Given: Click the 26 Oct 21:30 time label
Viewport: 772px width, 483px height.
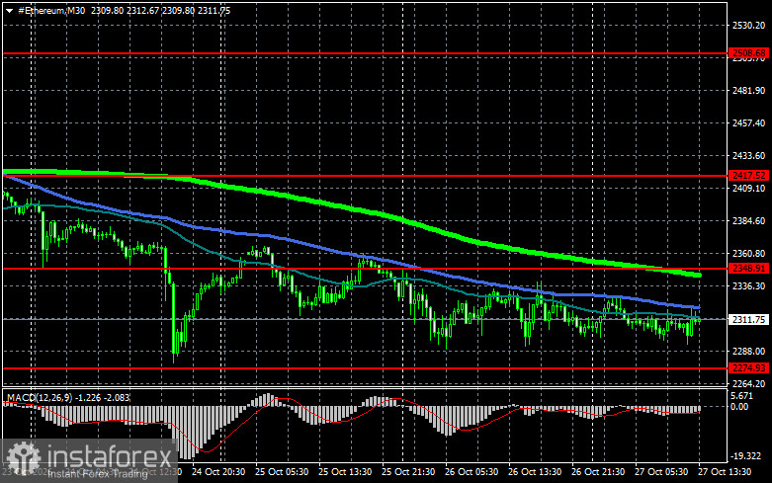Looking at the screenshot, I should (x=598, y=472).
